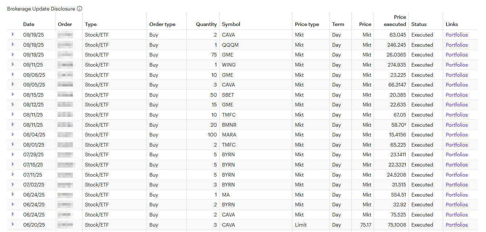Click the Brokerage Update Disclosure info icon
Viewport: 486px width, 232px height.
coord(80,9)
